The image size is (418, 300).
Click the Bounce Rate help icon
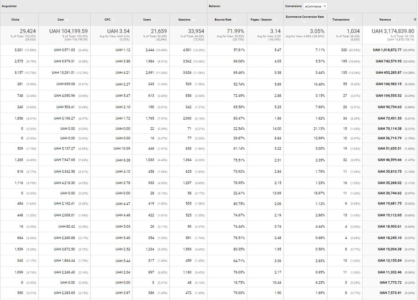coord(236,20)
